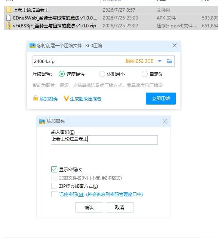
Task: Select the 速度最快 radio option
Action: 61,74
